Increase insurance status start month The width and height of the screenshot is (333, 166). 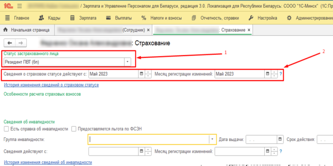[148, 72]
